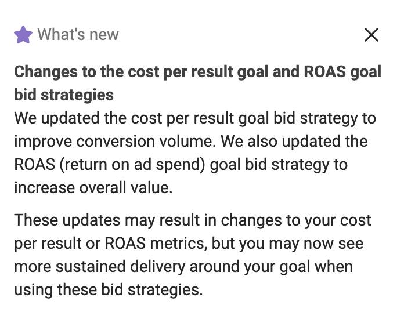The image size is (404, 312).
Task: Click the words "We also updated the"
Action: pos(294,142)
